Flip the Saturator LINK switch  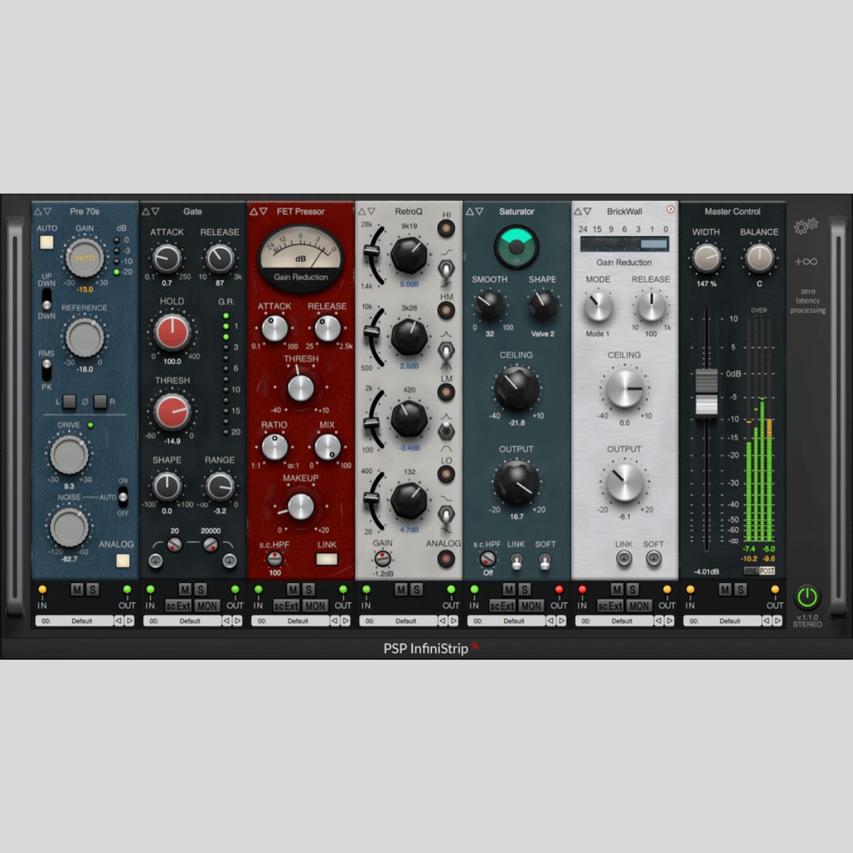(516, 562)
